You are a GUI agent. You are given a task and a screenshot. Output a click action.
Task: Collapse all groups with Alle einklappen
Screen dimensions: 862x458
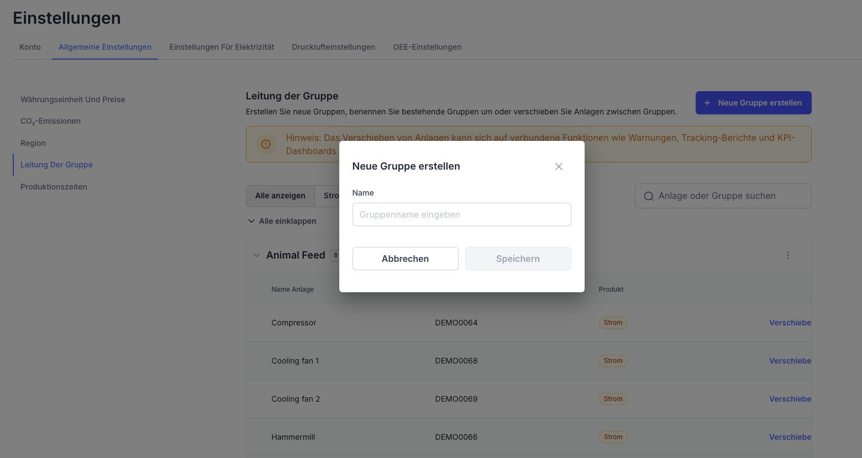point(282,221)
